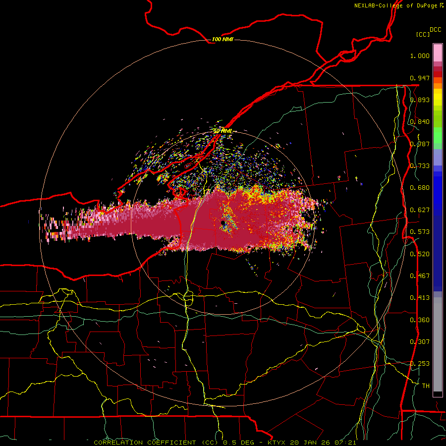Click the 0.733 legend value
The height and width of the screenshot is (446, 446).
(x=420, y=166)
